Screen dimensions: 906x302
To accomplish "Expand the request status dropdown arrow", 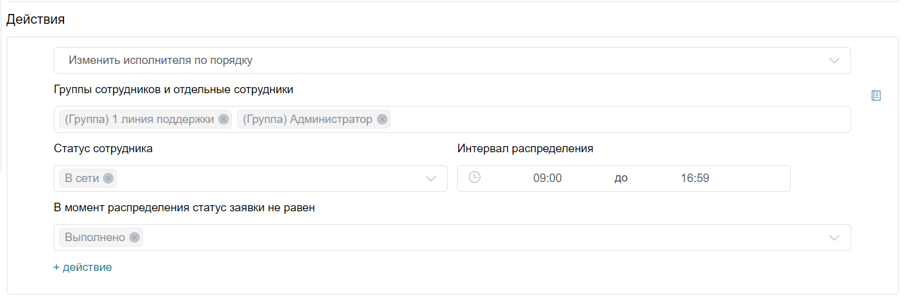I will click(x=834, y=237).
